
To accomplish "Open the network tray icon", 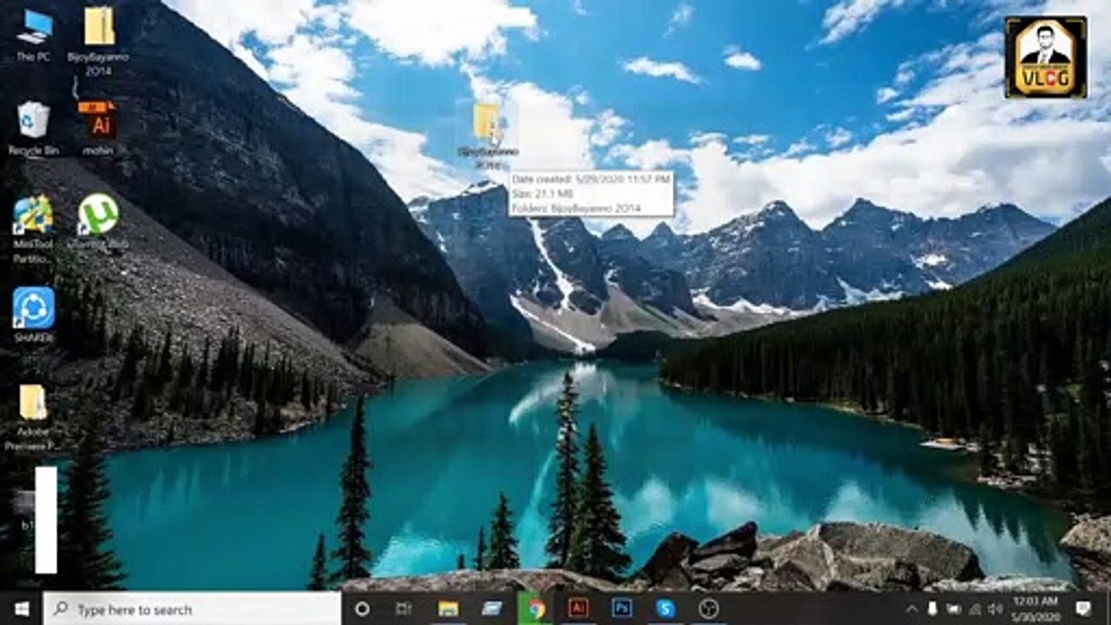I will coord(975,609).
